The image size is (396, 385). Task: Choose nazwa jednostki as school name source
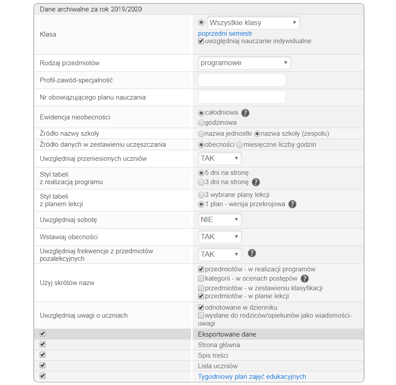(202, 133)
